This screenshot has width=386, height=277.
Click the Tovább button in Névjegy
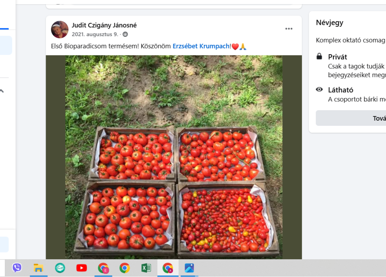coord(351,118)
